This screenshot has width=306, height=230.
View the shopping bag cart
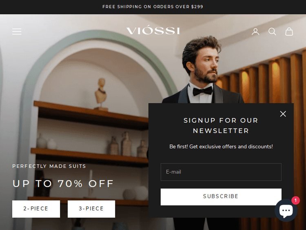pyautogui.click(x=289, y=31)
